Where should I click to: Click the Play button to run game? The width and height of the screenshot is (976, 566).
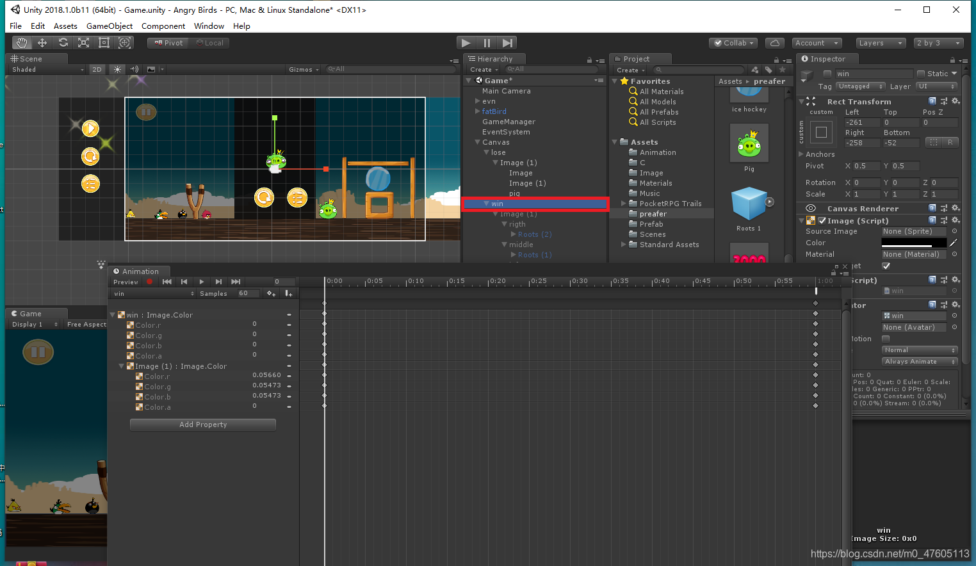point(466,43)
